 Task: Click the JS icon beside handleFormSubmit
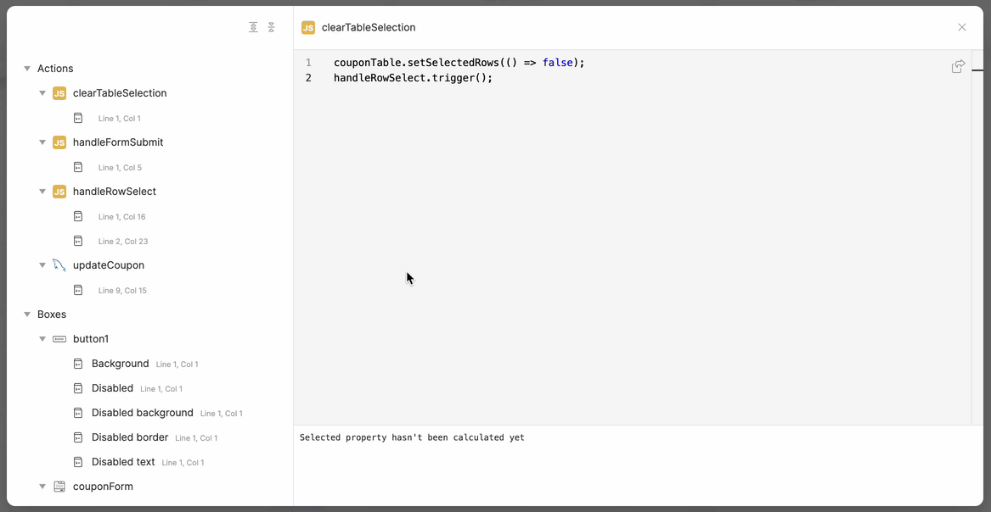[x=59, y=142]
